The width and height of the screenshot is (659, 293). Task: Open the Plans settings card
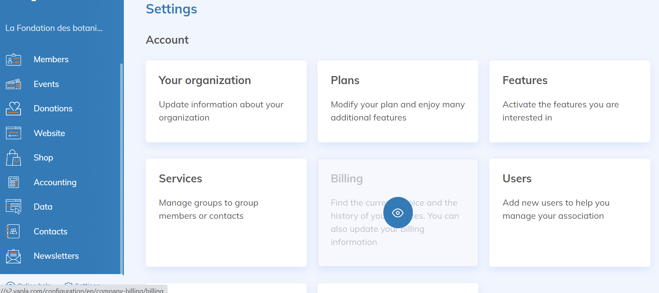point(398,101)
